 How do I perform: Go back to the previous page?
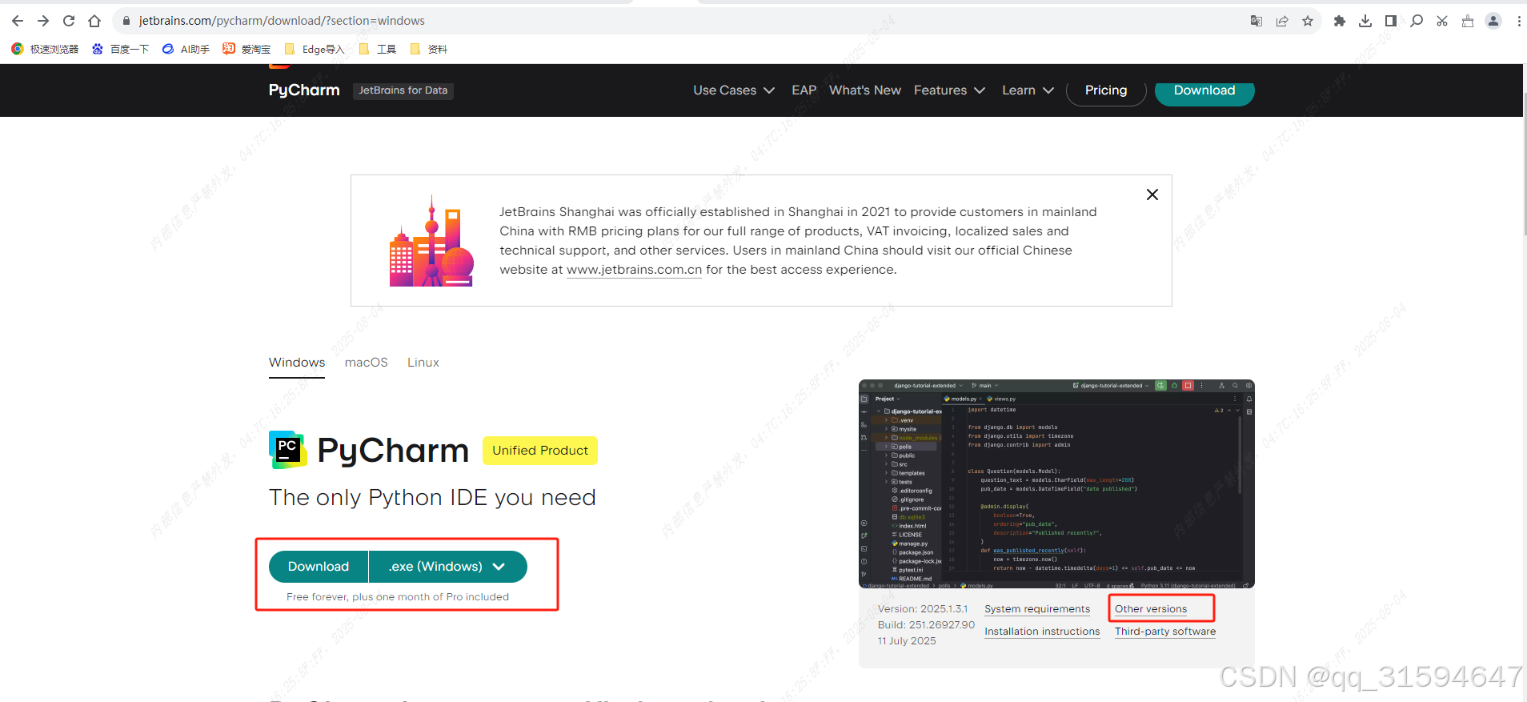pyautogui.click(x=18, y=21)
